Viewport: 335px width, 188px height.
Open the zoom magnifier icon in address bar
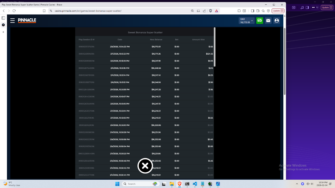tap(192, 11)
